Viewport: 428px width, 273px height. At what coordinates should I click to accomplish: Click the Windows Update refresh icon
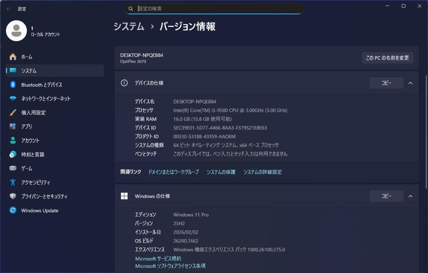(x=13, y=210)
